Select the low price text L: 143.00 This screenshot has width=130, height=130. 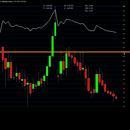[x=69, y=8]
